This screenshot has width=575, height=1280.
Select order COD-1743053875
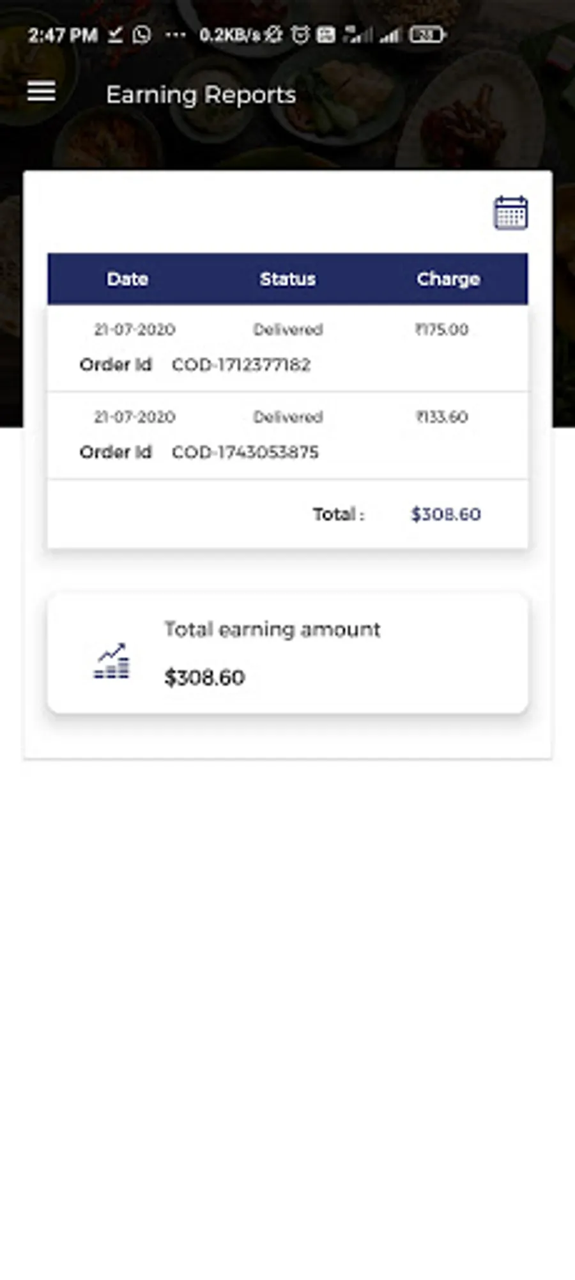tap(245, 452)
